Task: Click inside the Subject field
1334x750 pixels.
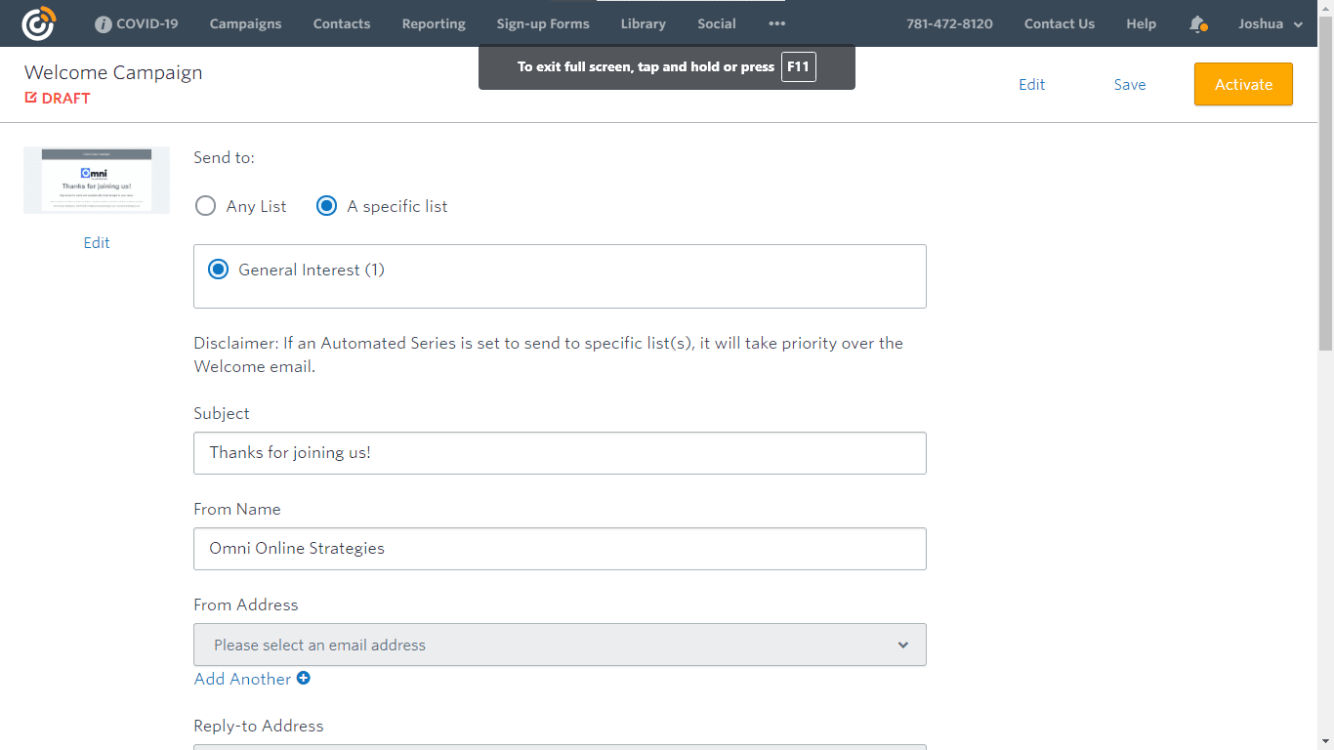Action: click(x=560, y=453)
